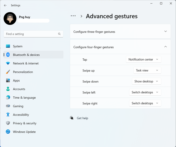Go to Network & internet
Image resolution: width=176 pixels, height=147 pixels.
point(33,63)
